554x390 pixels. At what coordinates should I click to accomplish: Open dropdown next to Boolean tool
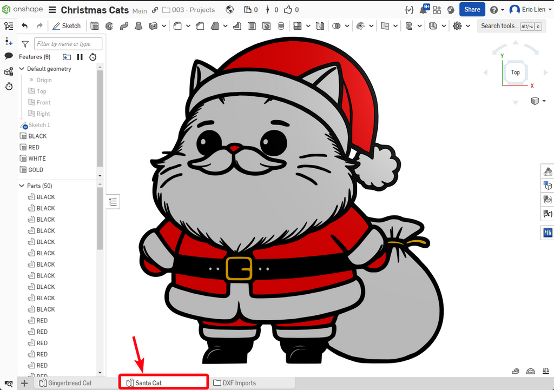point(347,26)
